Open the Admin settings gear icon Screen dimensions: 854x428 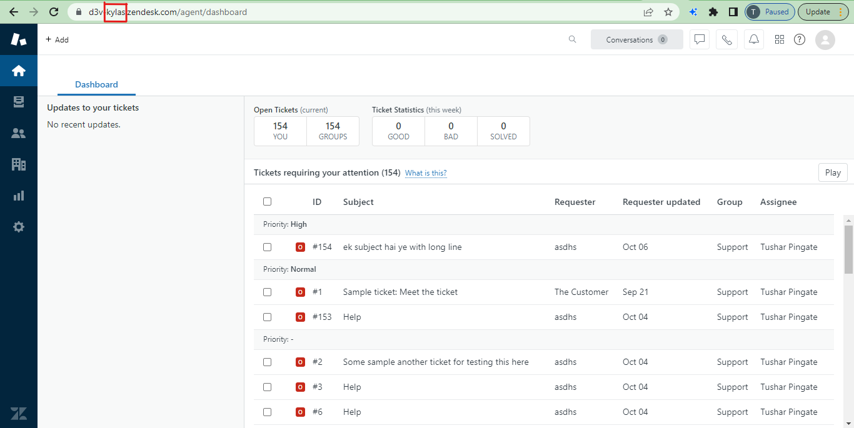(x=18, y=226)
